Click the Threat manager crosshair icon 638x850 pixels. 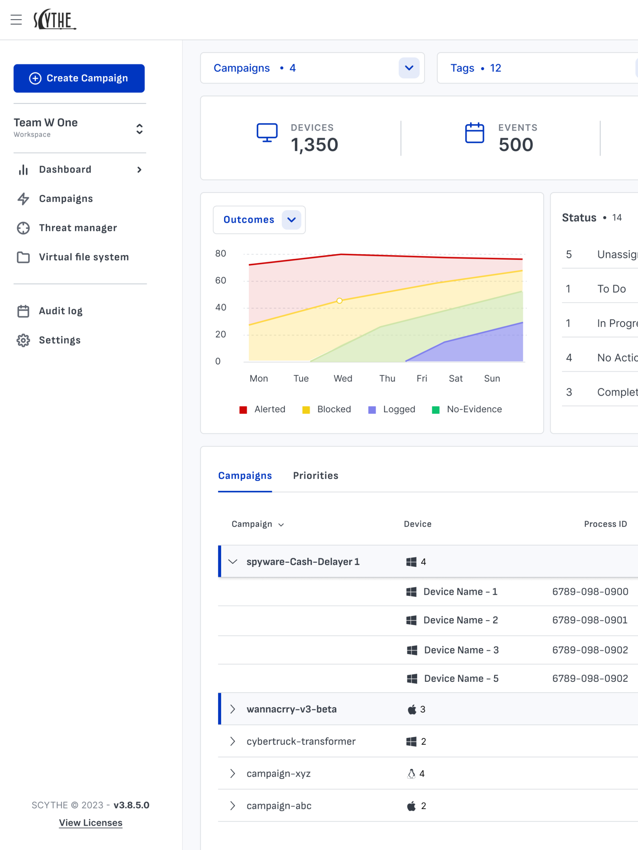point(23,228)
